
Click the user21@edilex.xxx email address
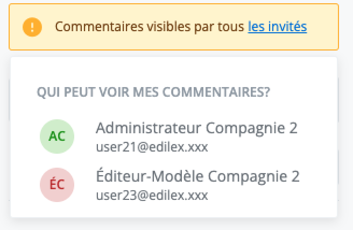(151, 147)
